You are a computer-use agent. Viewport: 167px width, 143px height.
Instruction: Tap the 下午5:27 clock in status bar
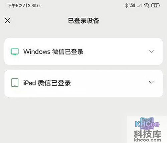pos(16,5)
